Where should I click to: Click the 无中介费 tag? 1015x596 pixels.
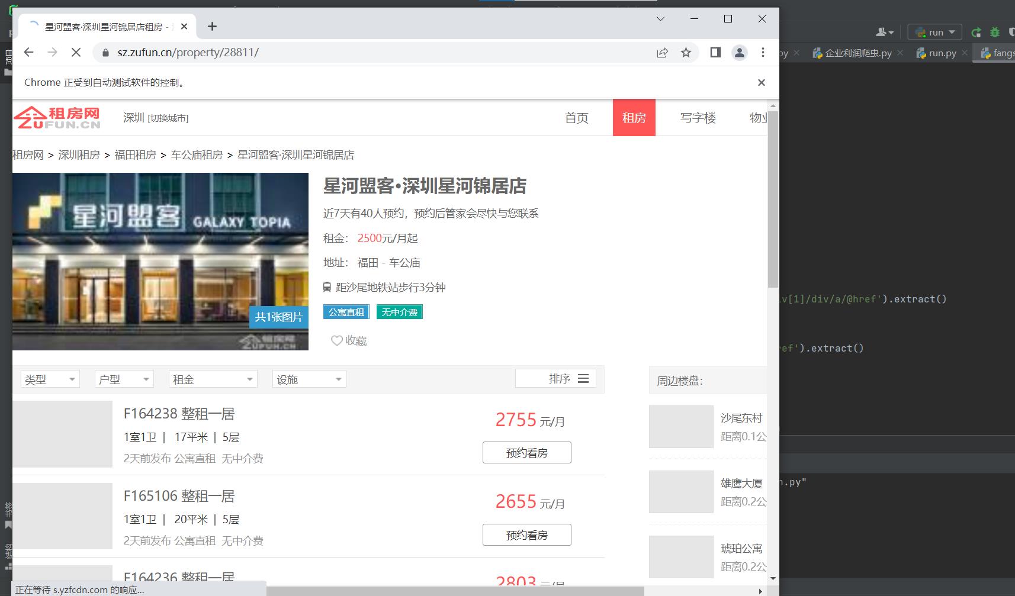[400, 312]
